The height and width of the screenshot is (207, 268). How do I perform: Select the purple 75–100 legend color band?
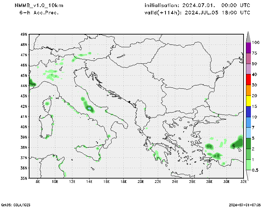(x=248, y=48)
